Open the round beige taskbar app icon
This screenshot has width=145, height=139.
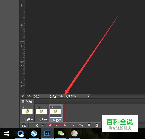74,133
